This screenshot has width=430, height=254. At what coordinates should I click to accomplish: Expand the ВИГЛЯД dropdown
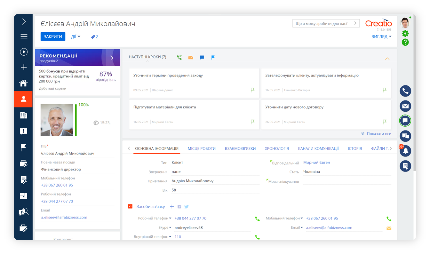381,37
